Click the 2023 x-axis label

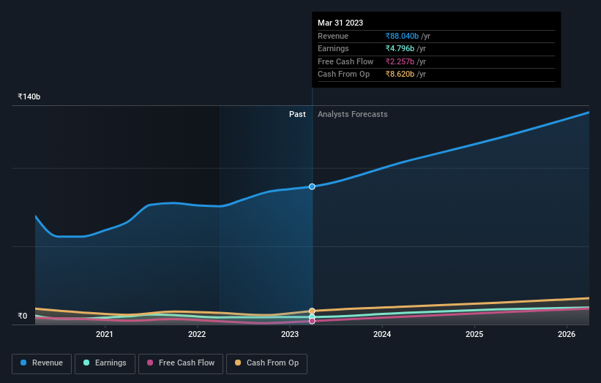point(290,334)
